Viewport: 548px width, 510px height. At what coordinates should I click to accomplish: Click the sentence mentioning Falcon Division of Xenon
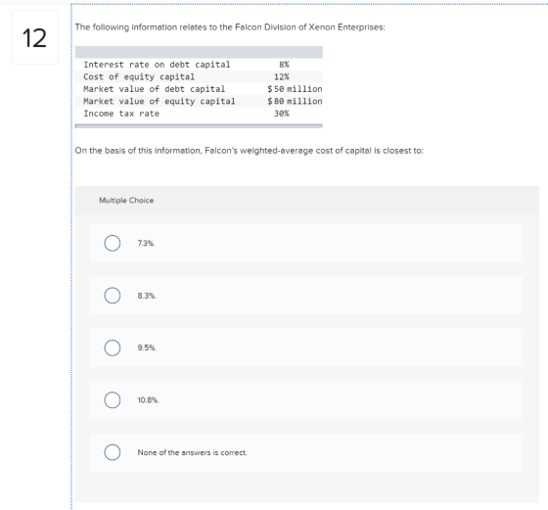pos(230,27)
